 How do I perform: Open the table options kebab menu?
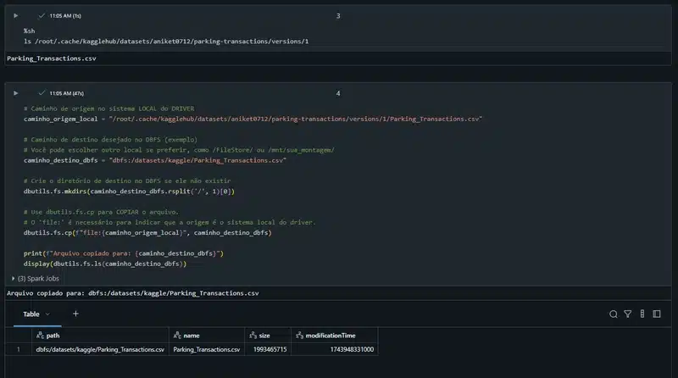coord(642,314)
